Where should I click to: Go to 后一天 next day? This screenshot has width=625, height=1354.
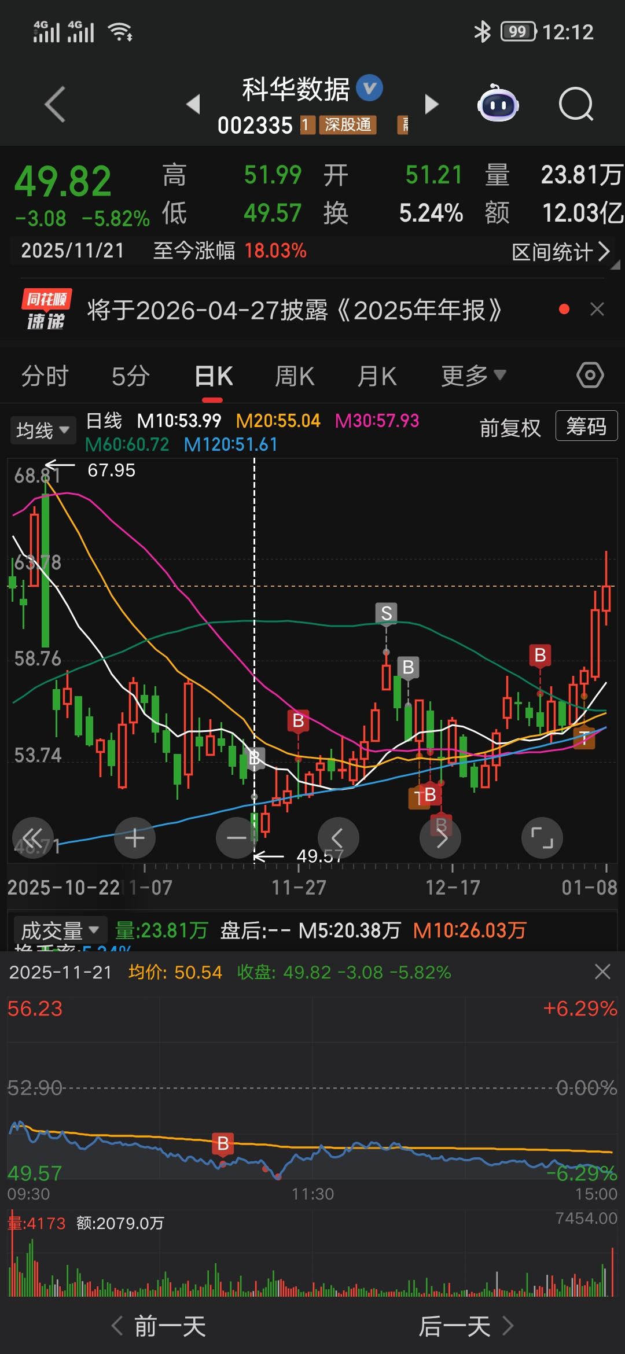[466, 1326]
